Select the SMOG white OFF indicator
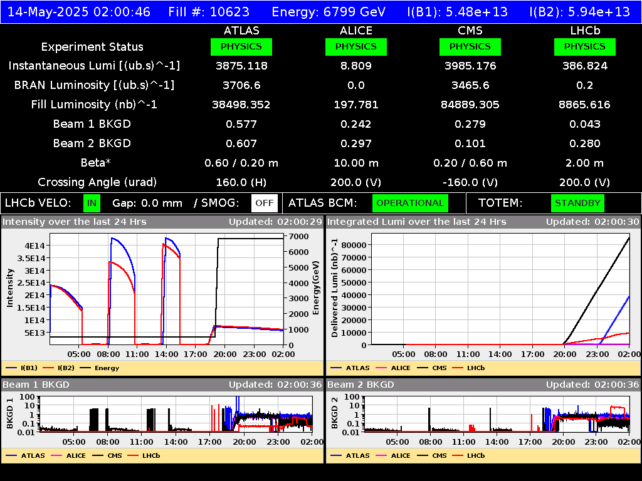Viewport: 642px width, 481px height. (265, 204)
